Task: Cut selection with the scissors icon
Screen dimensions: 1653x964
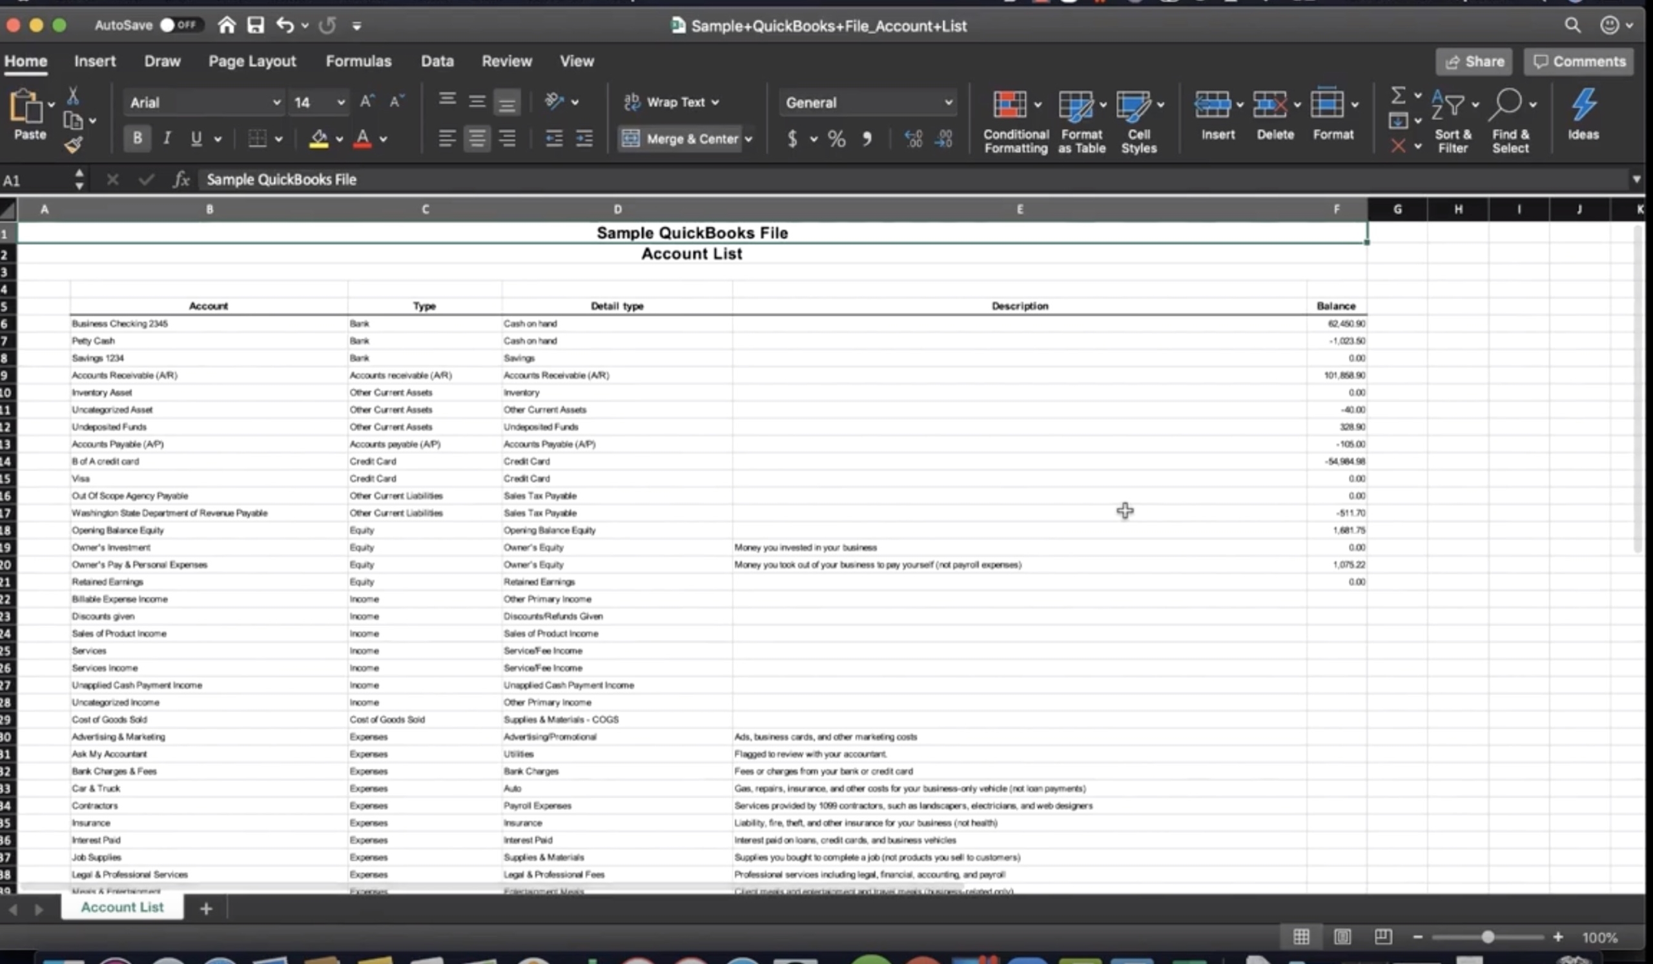Action: pyautogui.click(x=73, y=95)
